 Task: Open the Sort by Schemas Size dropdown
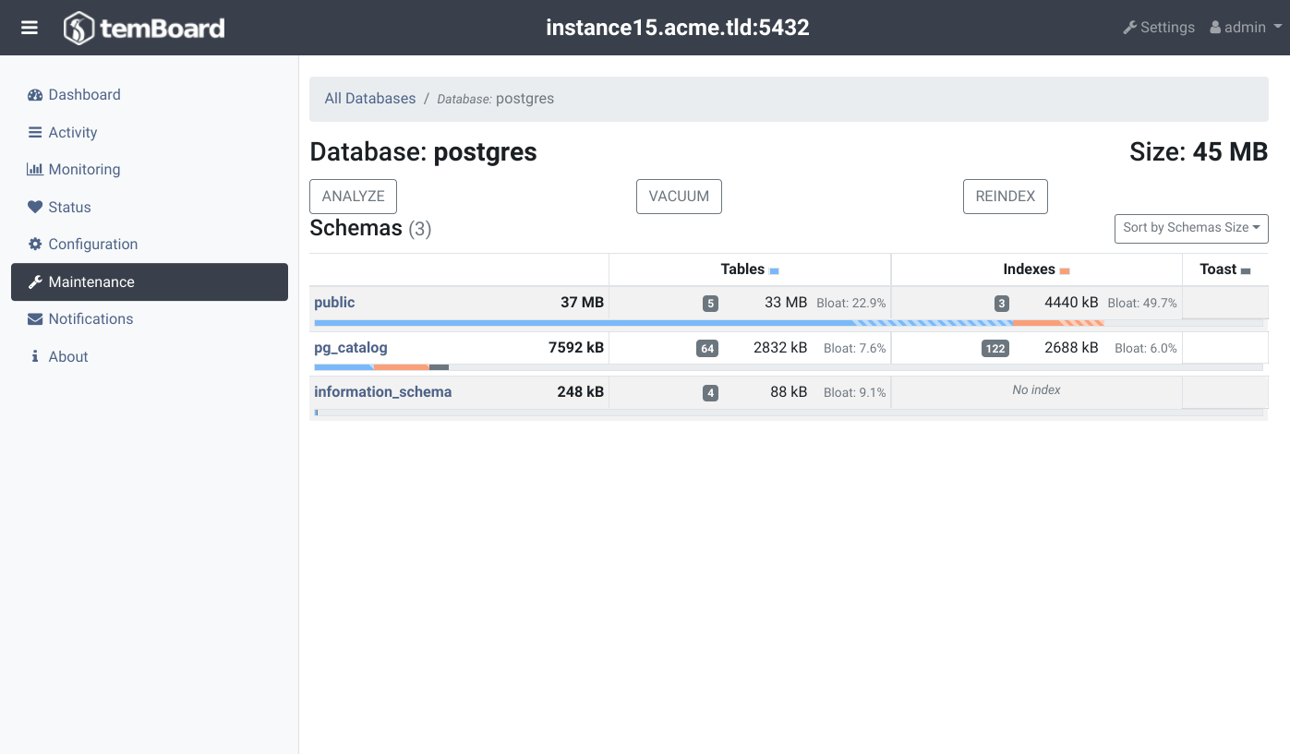click(1191, 228)
